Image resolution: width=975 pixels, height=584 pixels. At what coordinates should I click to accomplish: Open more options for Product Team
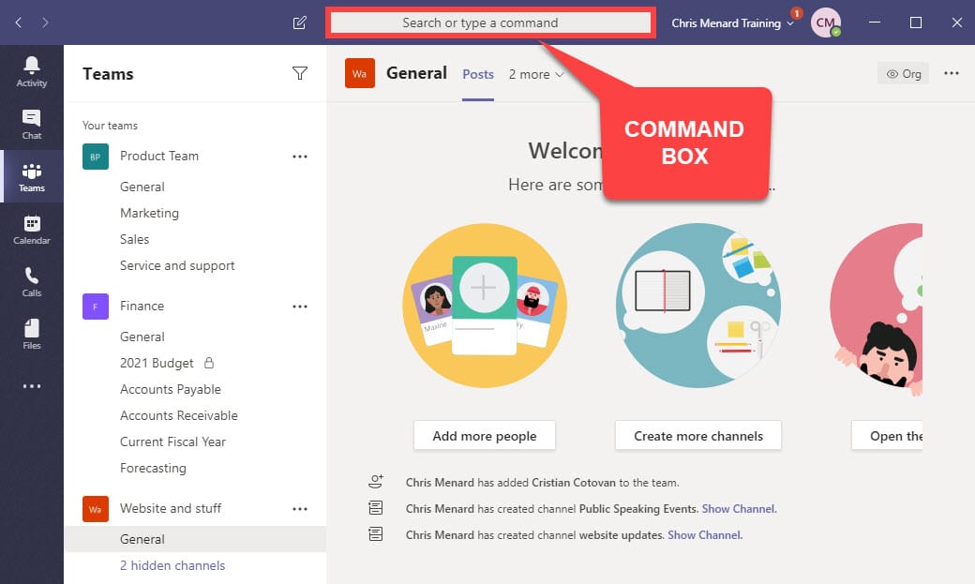pyautogui.click(x=300, y=157)
